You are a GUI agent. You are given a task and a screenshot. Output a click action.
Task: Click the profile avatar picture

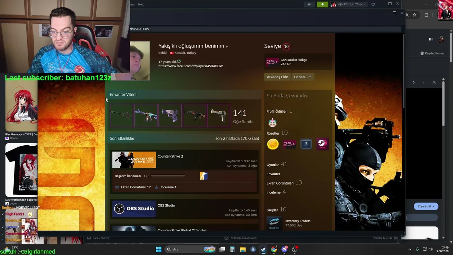coord(140,61)
